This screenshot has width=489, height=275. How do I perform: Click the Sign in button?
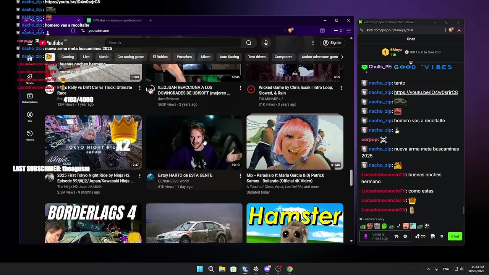(332, 43)
